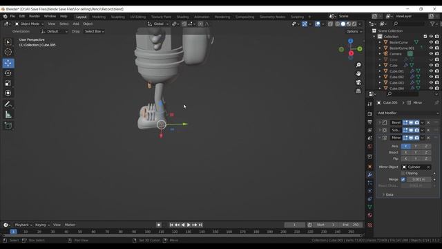Viewport: 442px width, 249px height.
Task: Select solid viewport shading mode
Action: pyautogui.click(x=343, y=24)
